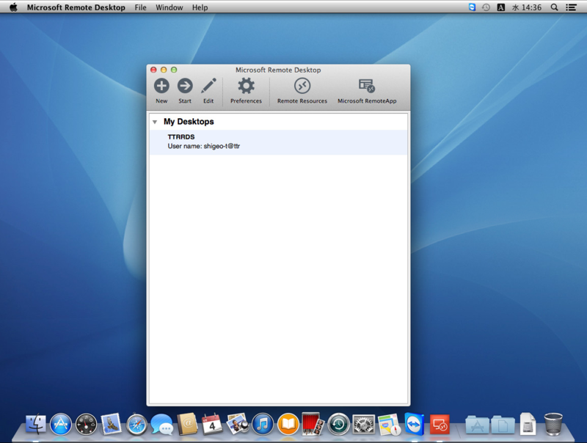587x443 pixels.
Task: Open the Window menu
Action: pos(169,7)
